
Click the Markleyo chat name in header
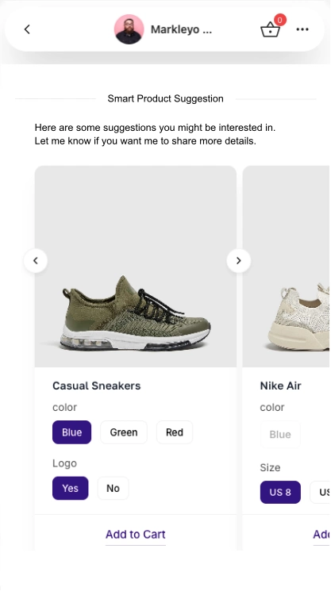181,29
